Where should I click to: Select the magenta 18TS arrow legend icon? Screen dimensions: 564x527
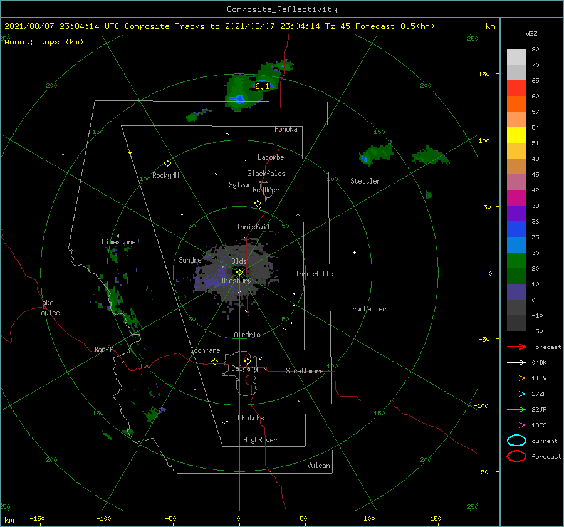(516, 425)
